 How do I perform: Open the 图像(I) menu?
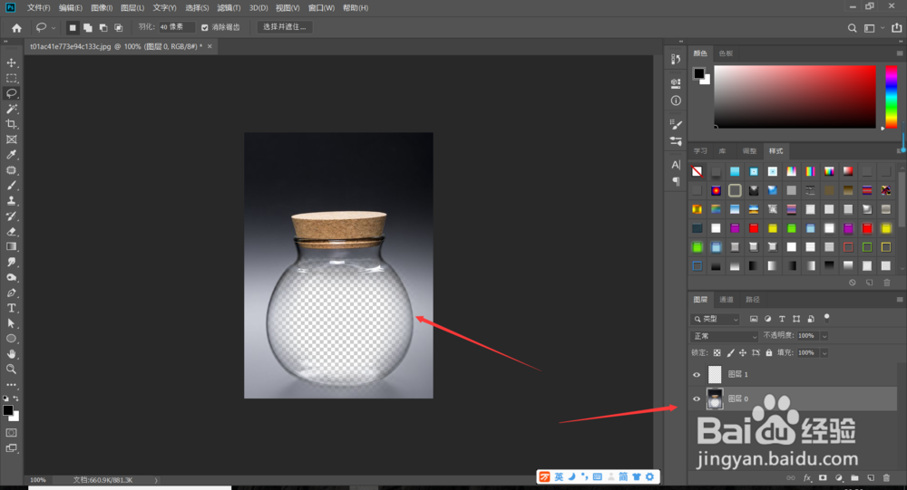pyautogui.click(x=102, y=8)
